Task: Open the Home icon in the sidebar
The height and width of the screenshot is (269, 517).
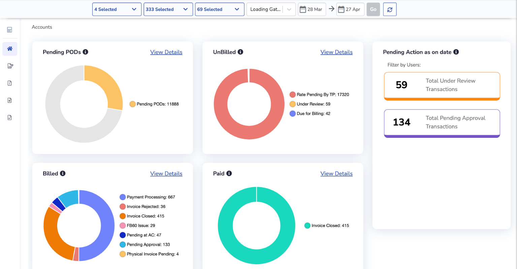Action: coord(10,49)
